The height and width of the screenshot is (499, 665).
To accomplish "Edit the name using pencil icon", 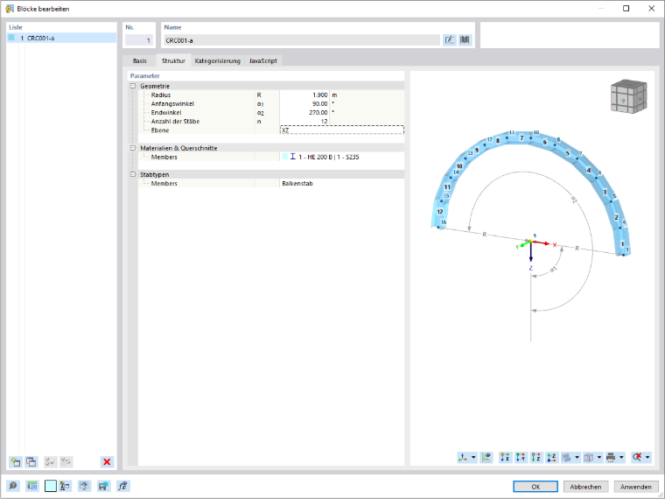I will 450,40.
